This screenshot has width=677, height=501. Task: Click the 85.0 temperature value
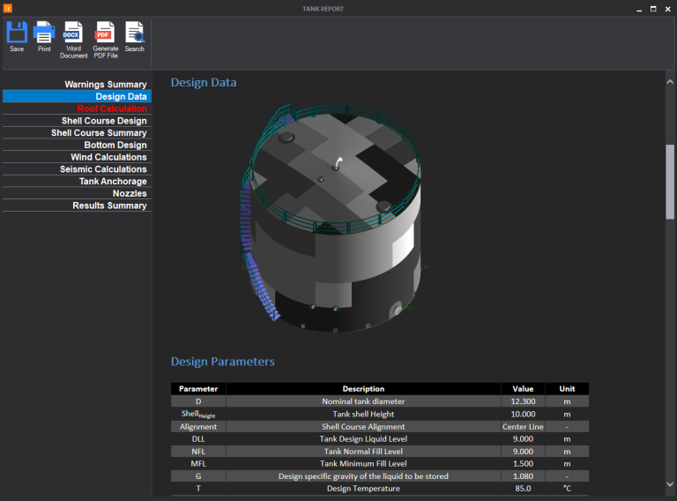point(523,489)
